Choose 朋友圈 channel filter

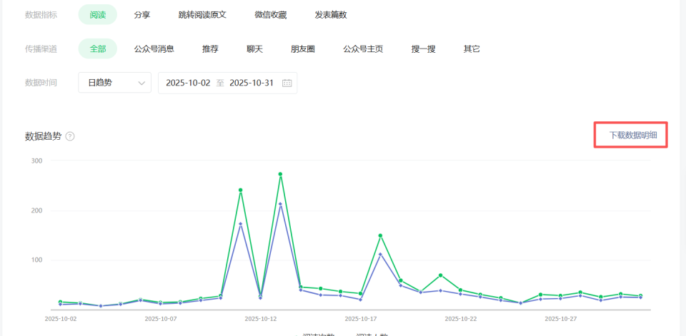pos(303,49)
